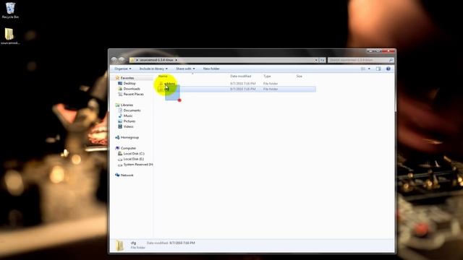Viewport: 463px width, 260px height.
Task: Open the Documents library
Action: [132, 110]
